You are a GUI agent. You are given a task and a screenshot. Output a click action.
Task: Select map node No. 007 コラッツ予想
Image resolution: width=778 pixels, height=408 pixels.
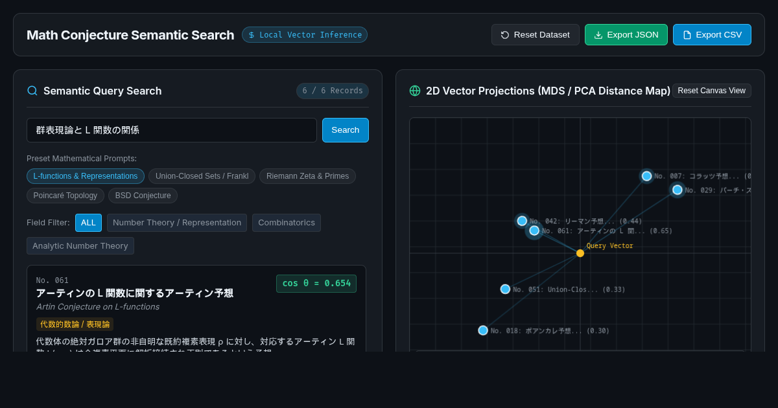[x=646, y=176]
